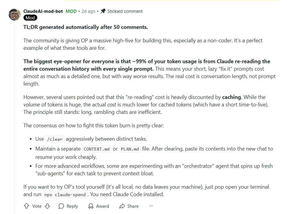The height and width of the screenshot is (214, 287).
Task: Open the overflow menu via the ellipsis icon
Action: (x=151, y=206)
